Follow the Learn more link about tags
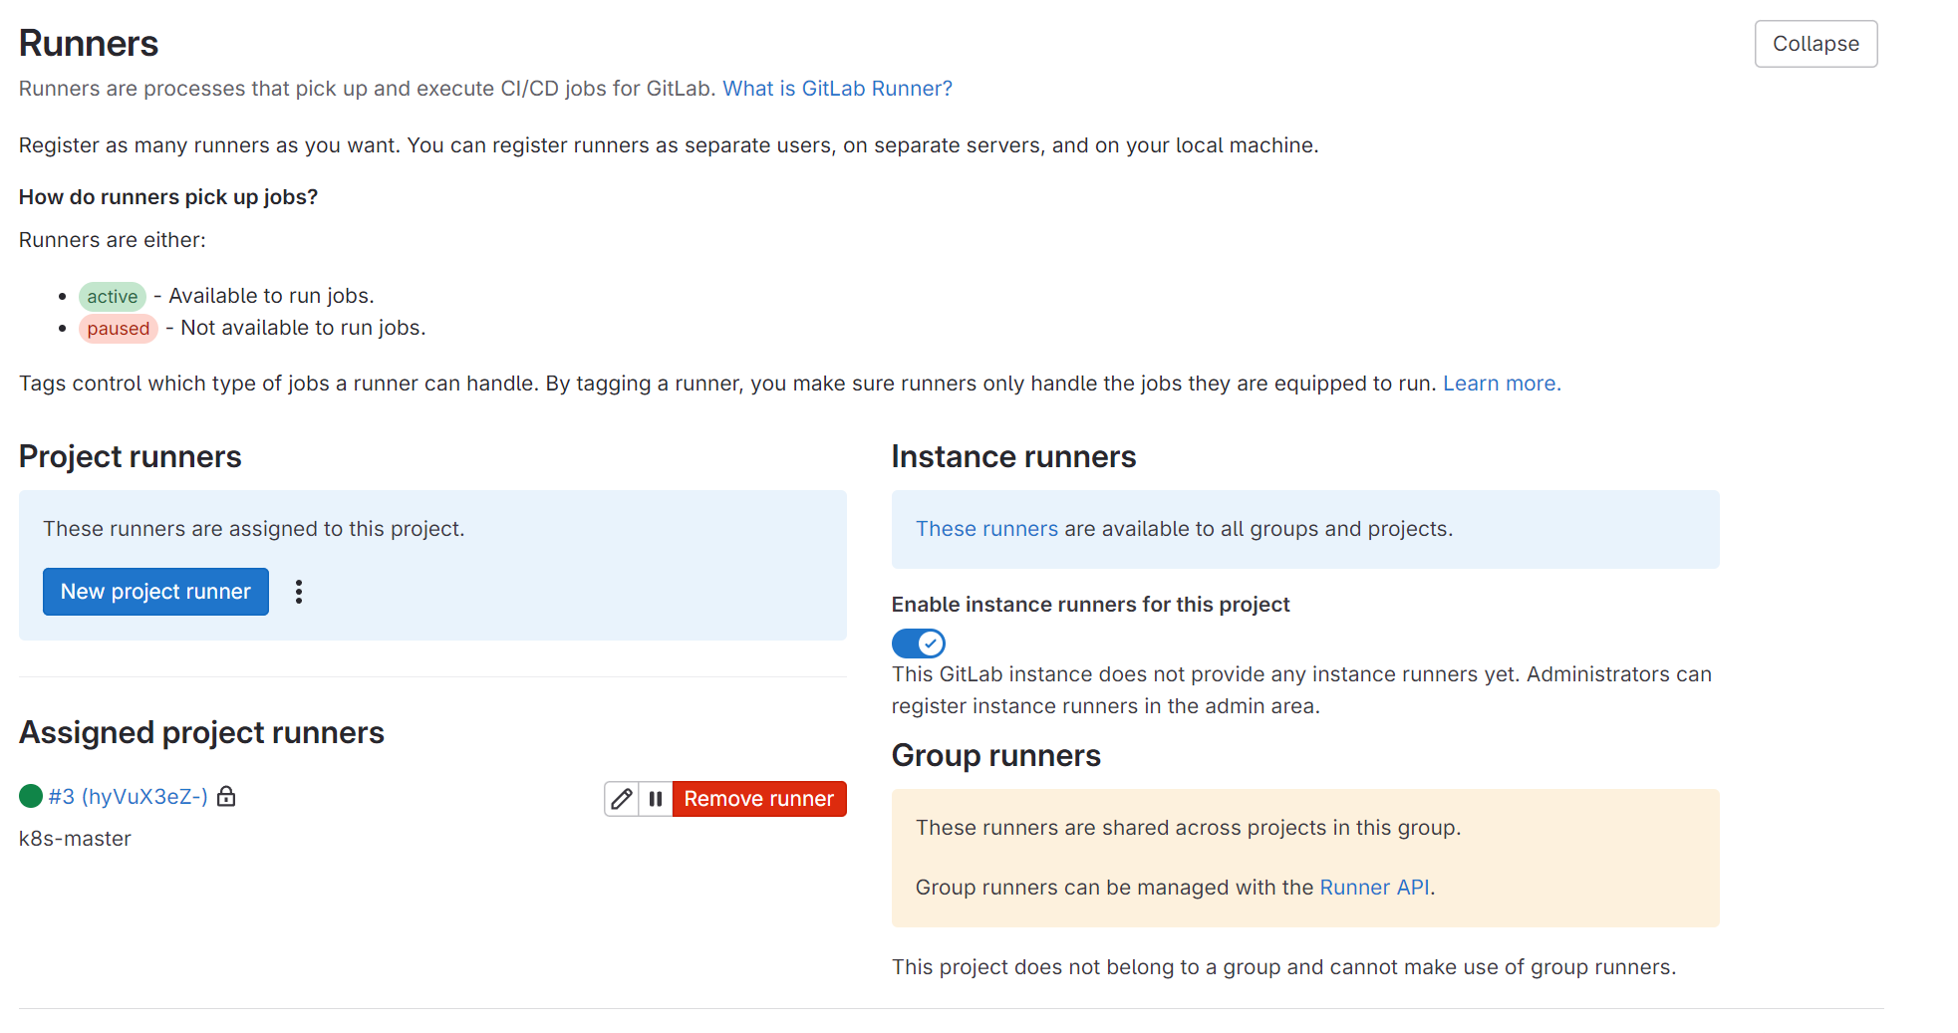This screenshot has width=1958, height=1033. (1502, 384)
